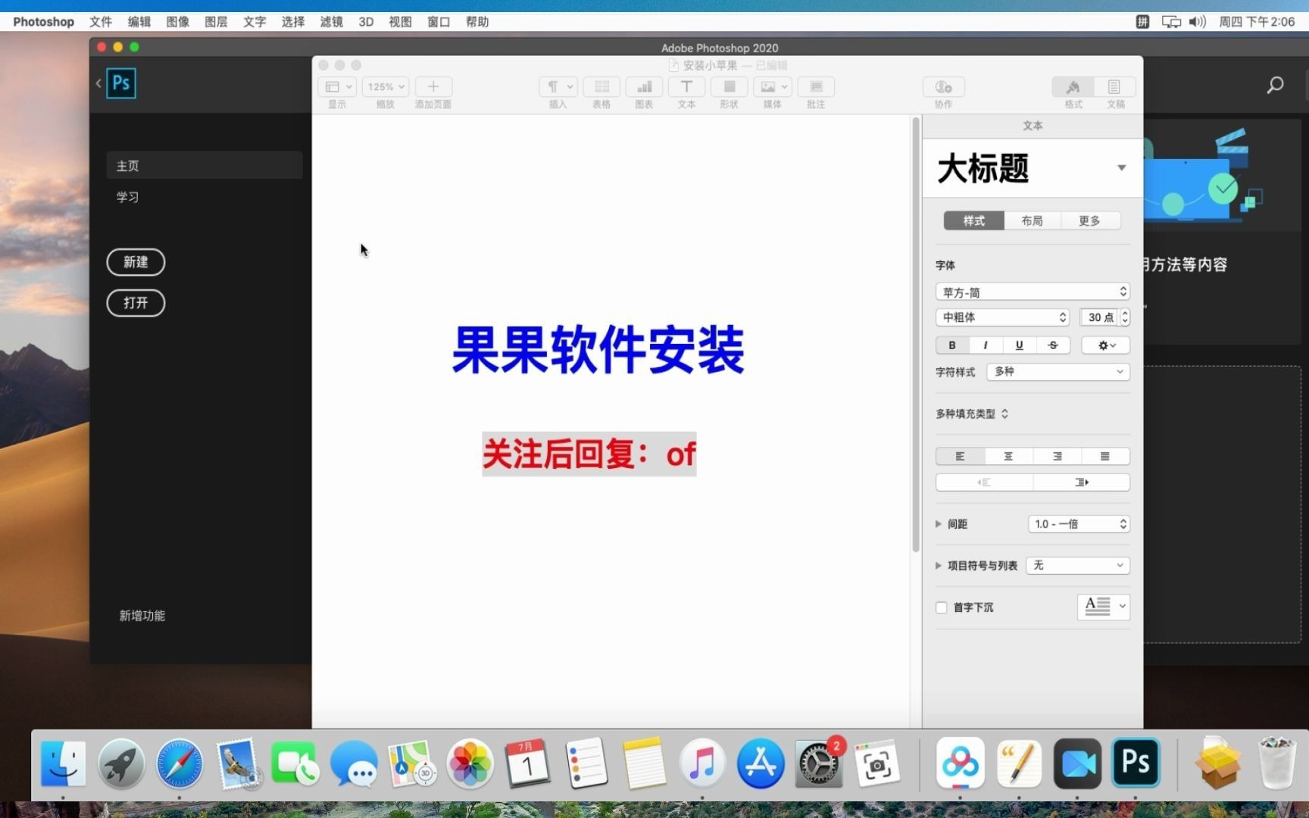This screenshot has width=1309, height=818.
Task: Increase text indent level
Action: click(x=1082, y=482)
